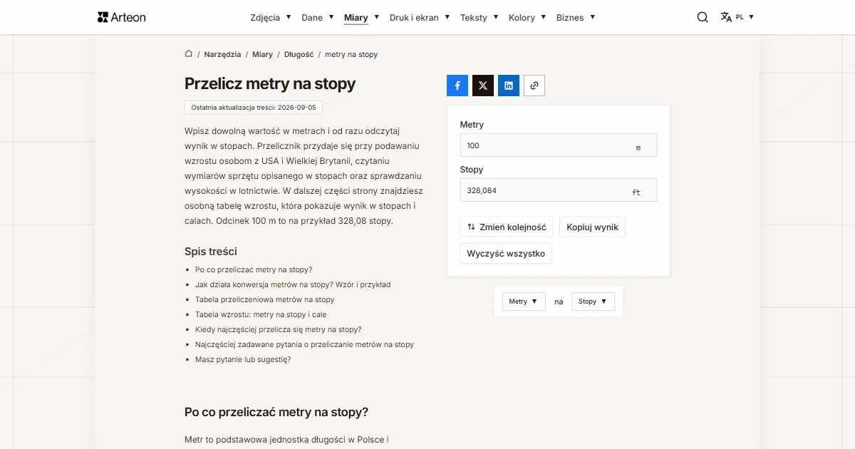
Task: Go to home via breadcrumb house icon
Action: [x=189, y=54]
